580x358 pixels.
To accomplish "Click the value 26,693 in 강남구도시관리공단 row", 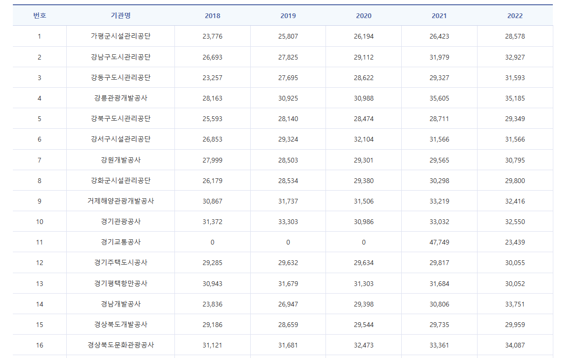I will point(213,57).
